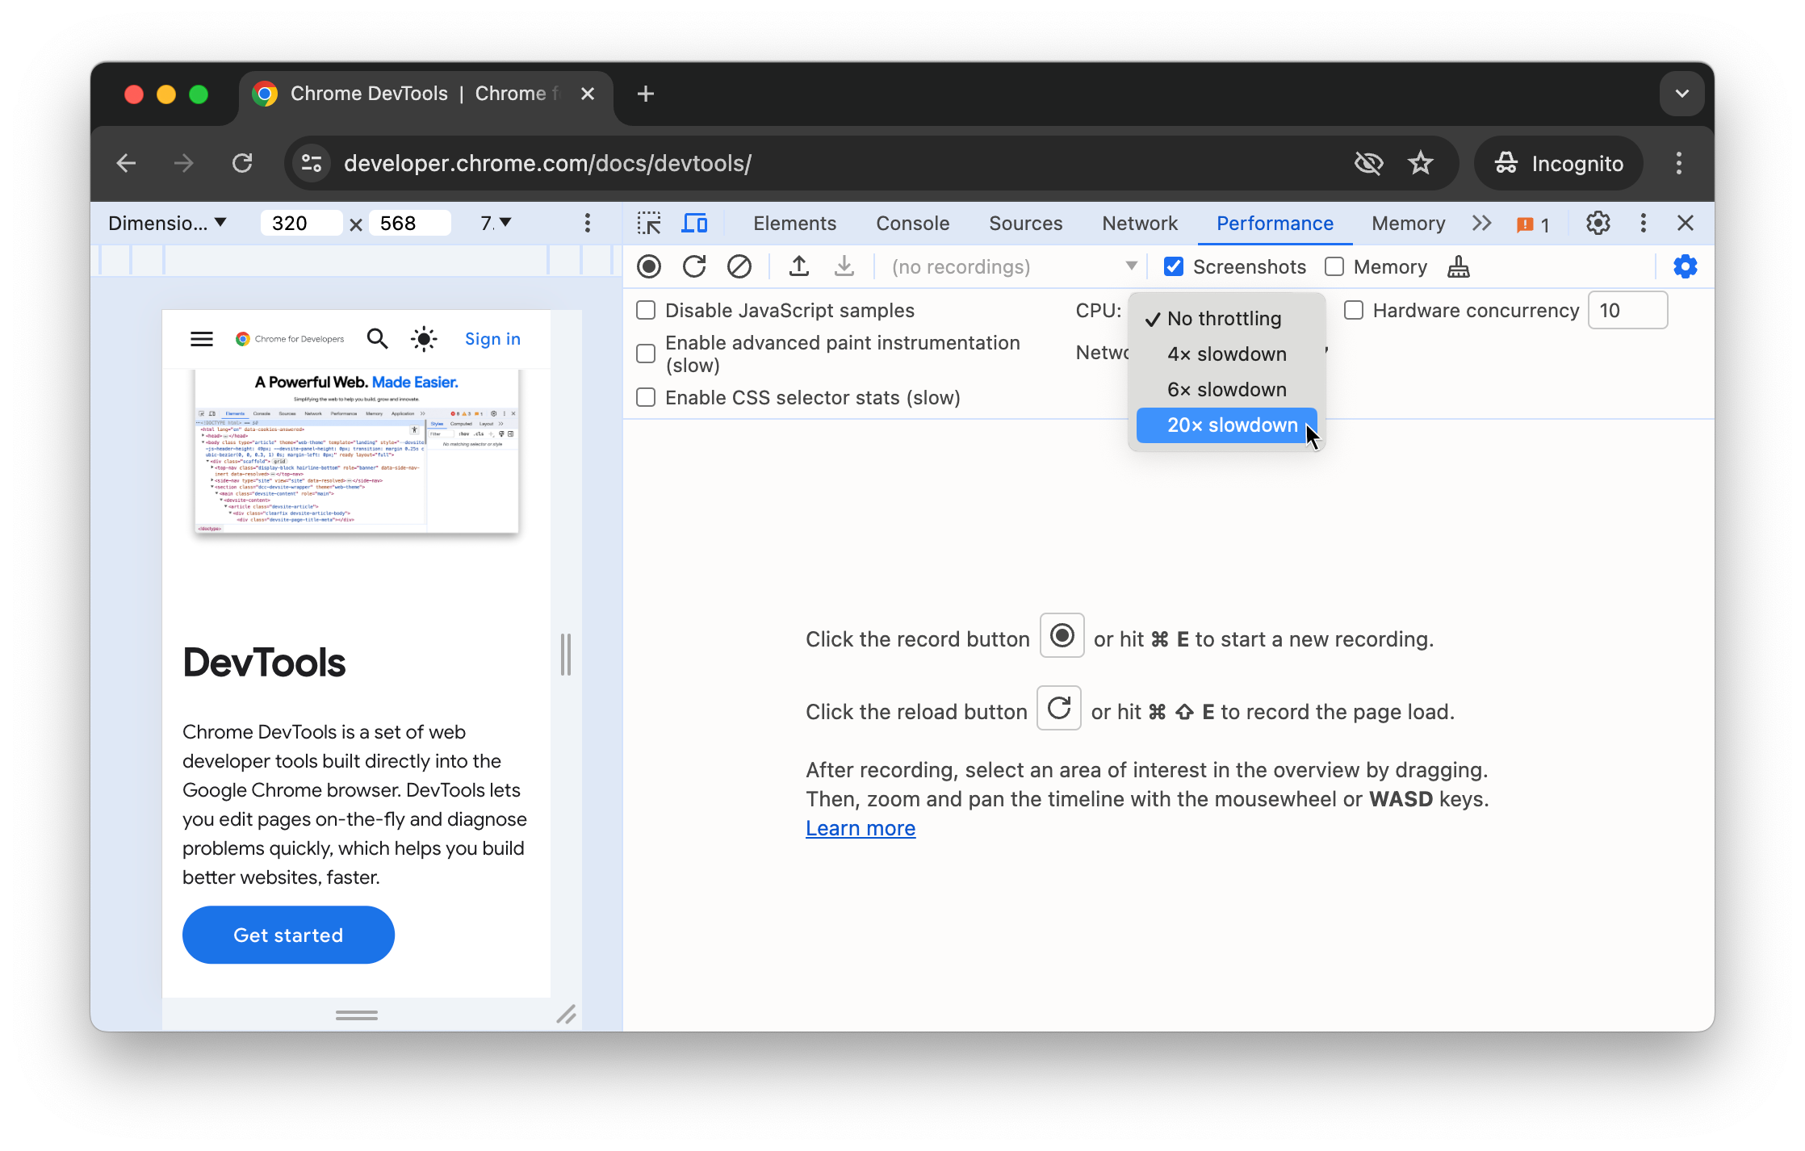
Task: Click the stop/clear recording button
Action: tap(739, 266)
